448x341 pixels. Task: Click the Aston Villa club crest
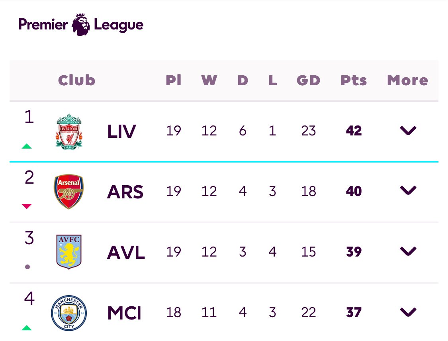click(x=69, y=252)
